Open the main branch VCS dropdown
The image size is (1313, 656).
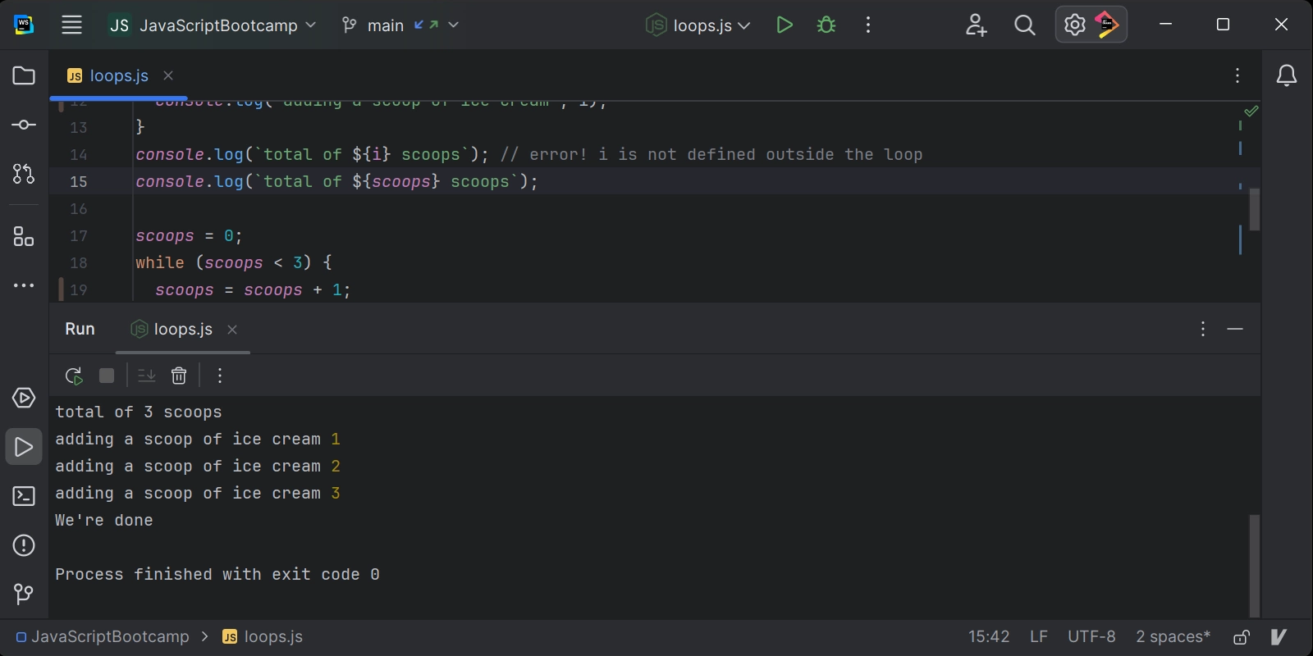(400, 25)
